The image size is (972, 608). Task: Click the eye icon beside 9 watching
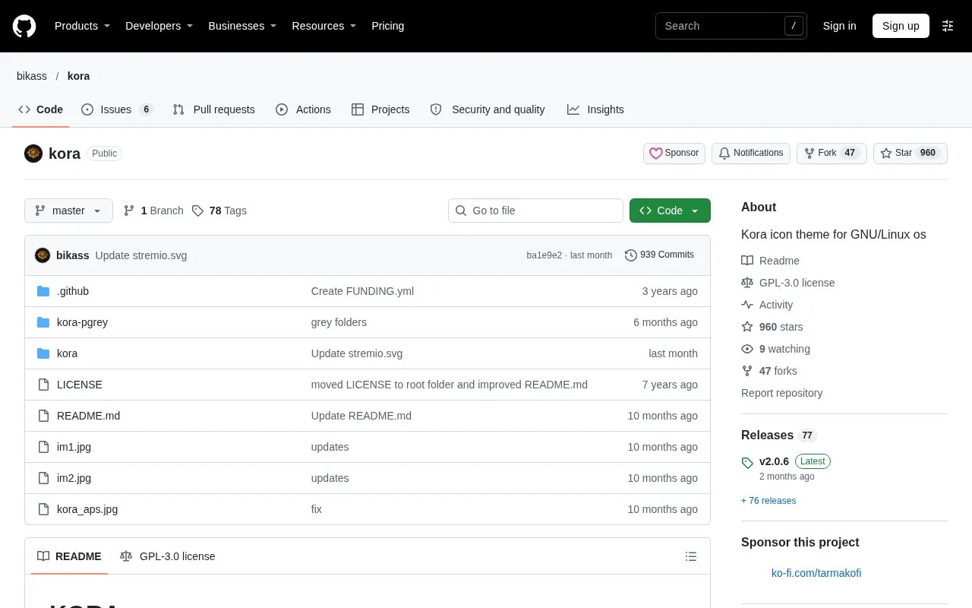747,349
